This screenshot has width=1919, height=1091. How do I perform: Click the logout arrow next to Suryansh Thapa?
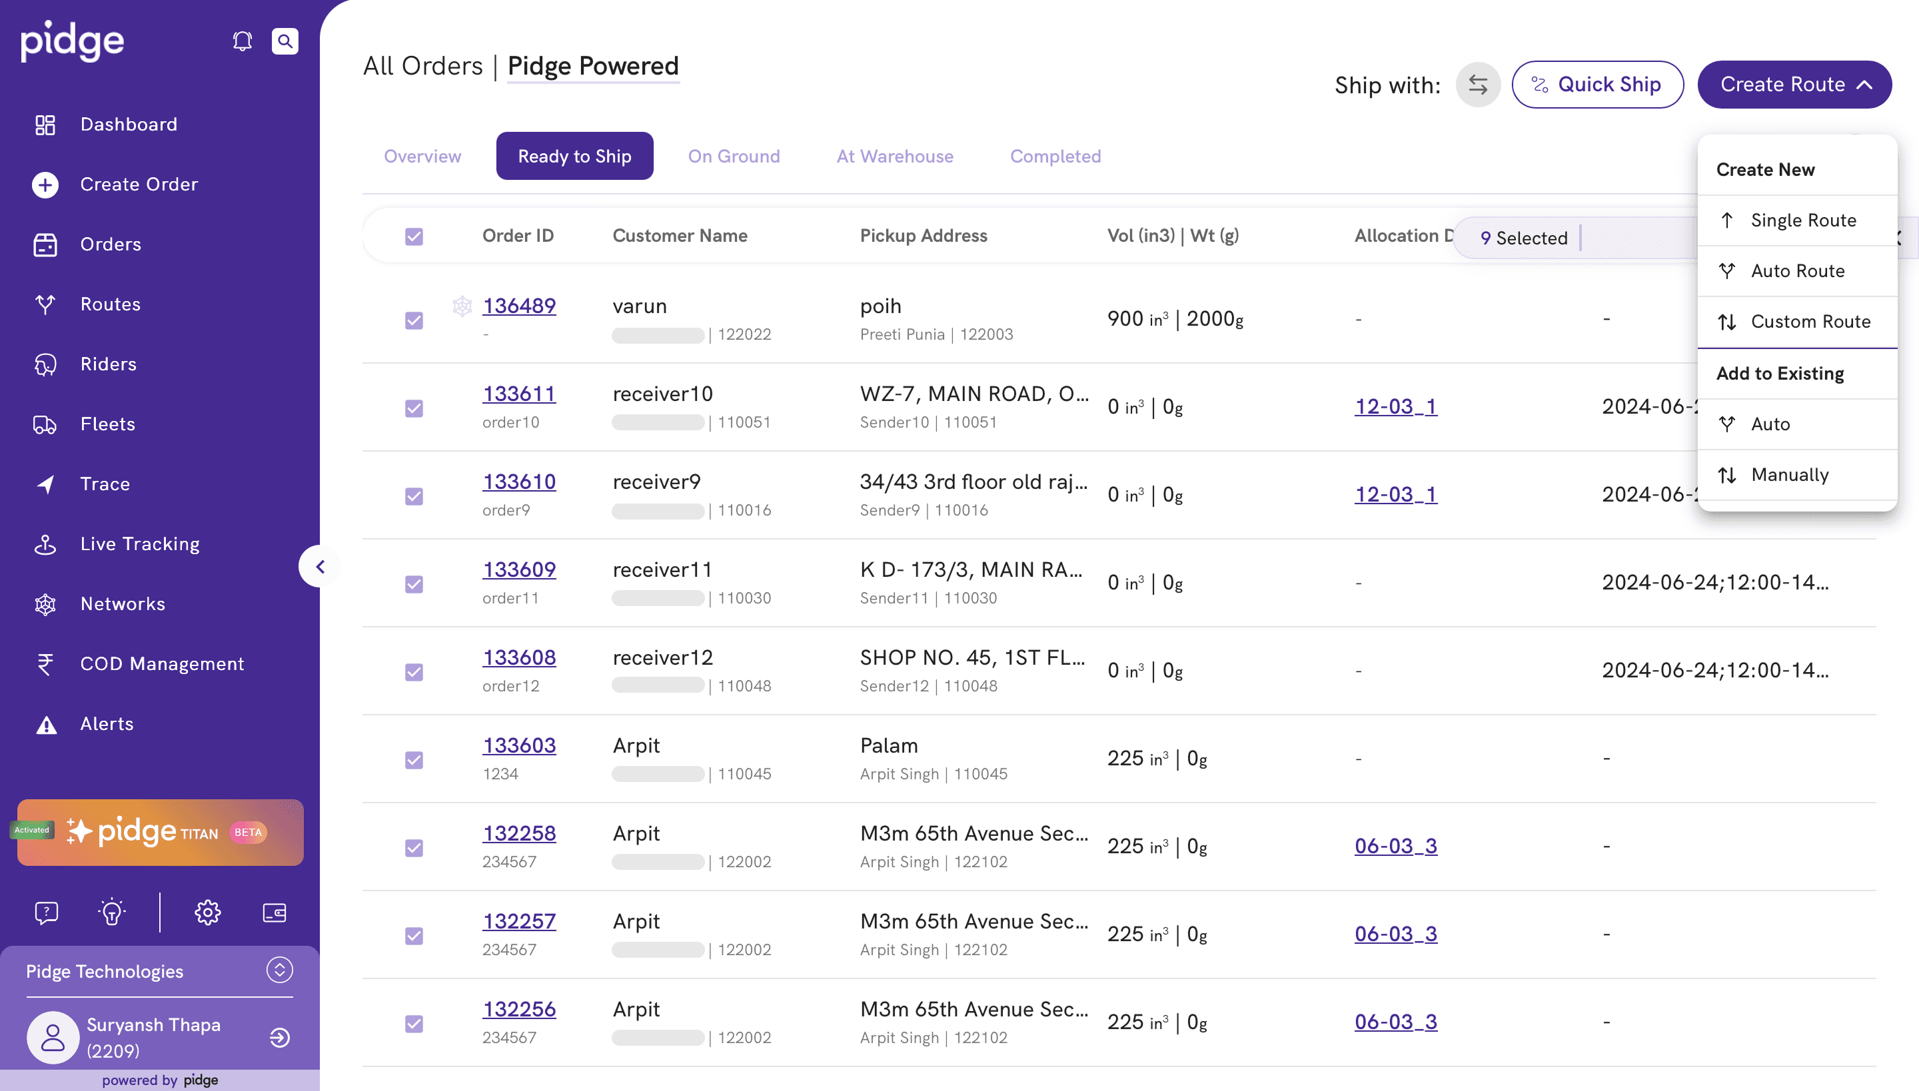[280, 1037]
